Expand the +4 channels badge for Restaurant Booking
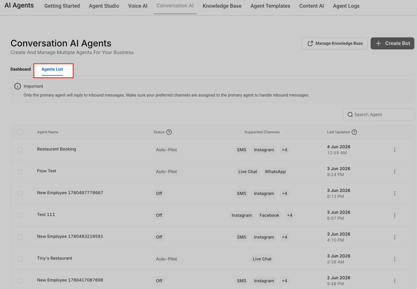 pyautogui.click(x=284, y=150)
